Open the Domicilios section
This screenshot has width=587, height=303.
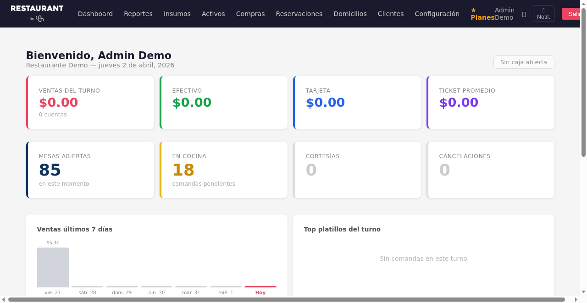pyautogui.click(x=350, y=14)
